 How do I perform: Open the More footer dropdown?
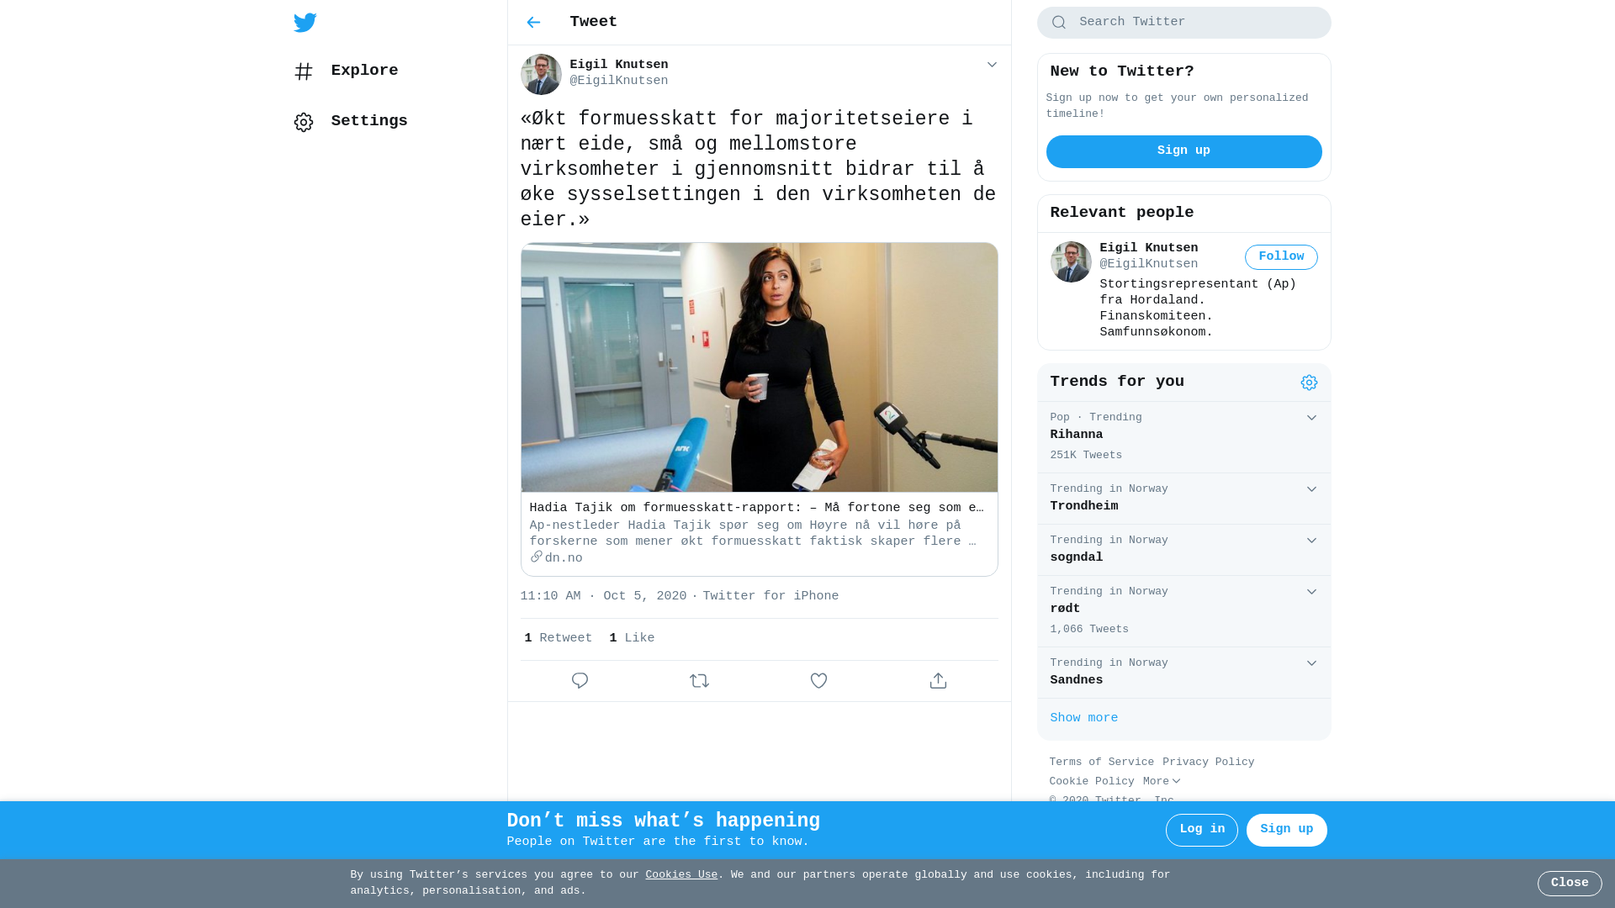[1162, 782]
